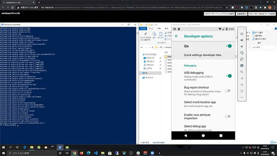Click the browser profile avatar
The width and height of the screenshot is (277, 156).
(x=270, y=7)
